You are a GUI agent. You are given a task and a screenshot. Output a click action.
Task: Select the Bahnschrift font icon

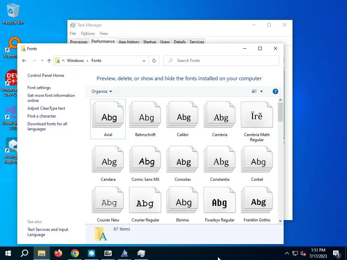pyautogui.click(x=145, y=115)
